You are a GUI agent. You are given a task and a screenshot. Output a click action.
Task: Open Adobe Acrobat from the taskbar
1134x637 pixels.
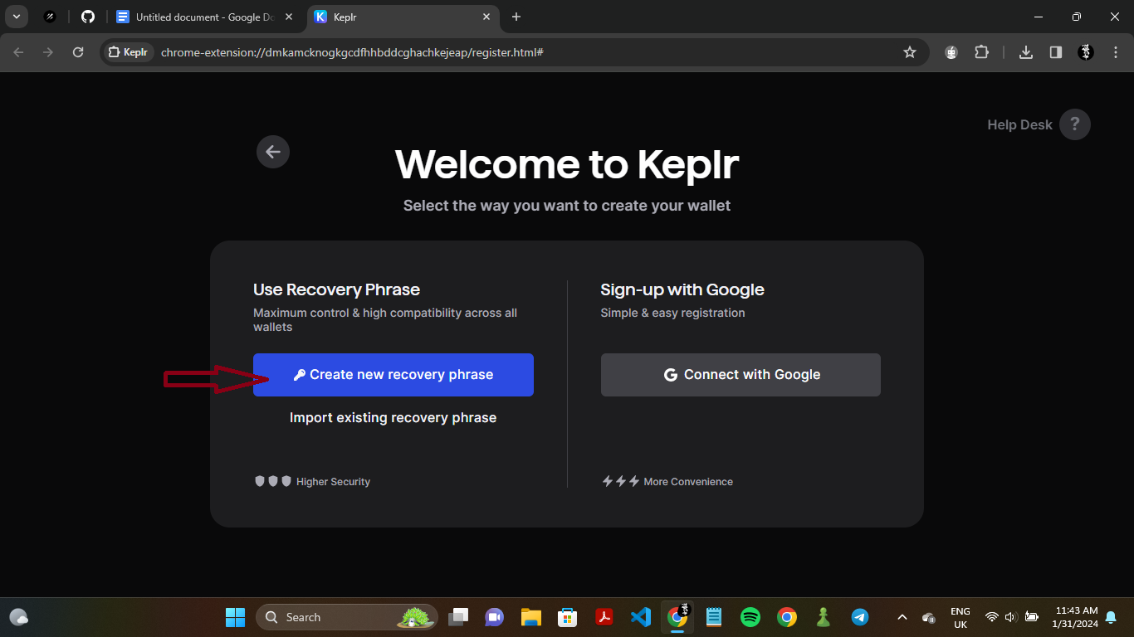[x=604, y=617]
